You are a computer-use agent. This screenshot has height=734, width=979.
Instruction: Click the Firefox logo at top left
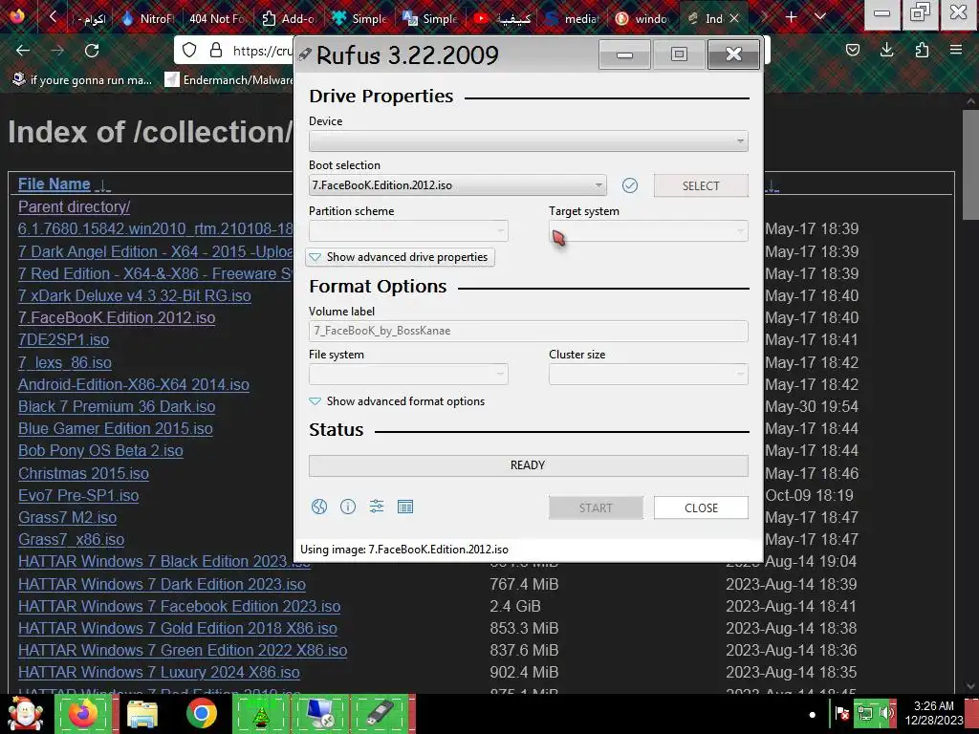coord(16,15)
